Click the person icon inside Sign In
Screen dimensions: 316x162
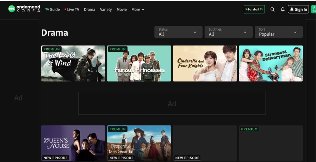pyautogui.click(x=292, y=9)
